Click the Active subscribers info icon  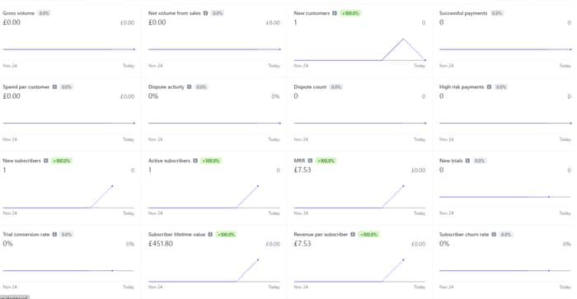[x=195, y=161]
